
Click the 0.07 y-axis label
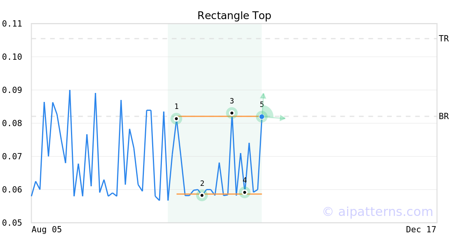(x=12, y=157)
